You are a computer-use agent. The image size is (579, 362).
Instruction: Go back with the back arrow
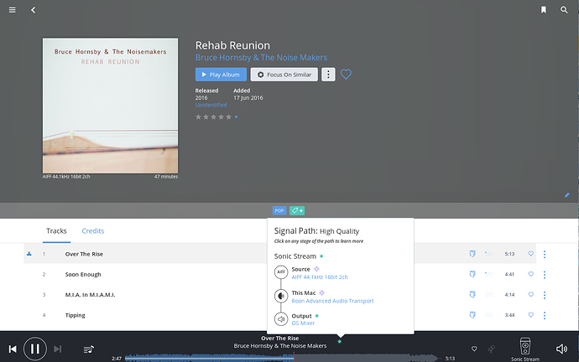34,10
